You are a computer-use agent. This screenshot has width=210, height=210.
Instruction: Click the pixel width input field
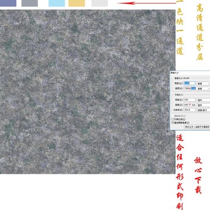pyautogui.click(x=190, y=83)
